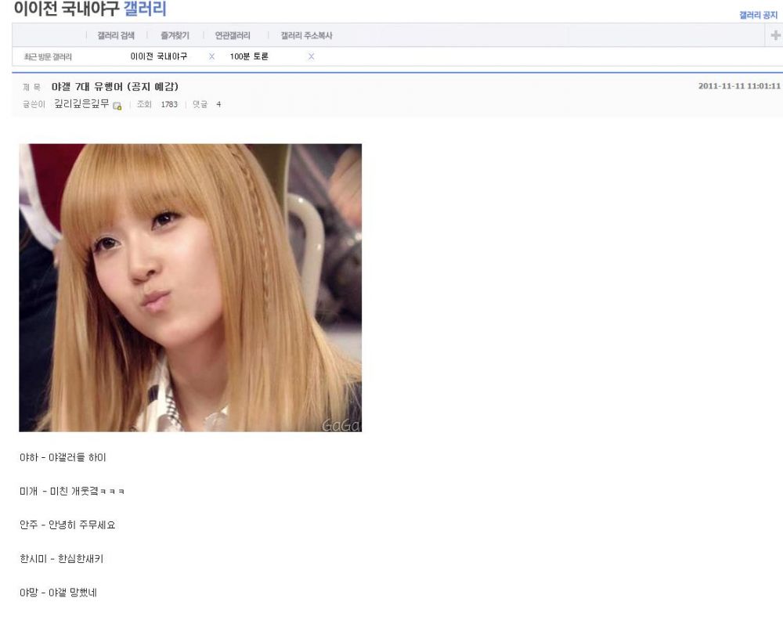Remove 이이전 국내야구 from recent galleries
This screenshot has height=620, width=783.
211,56
